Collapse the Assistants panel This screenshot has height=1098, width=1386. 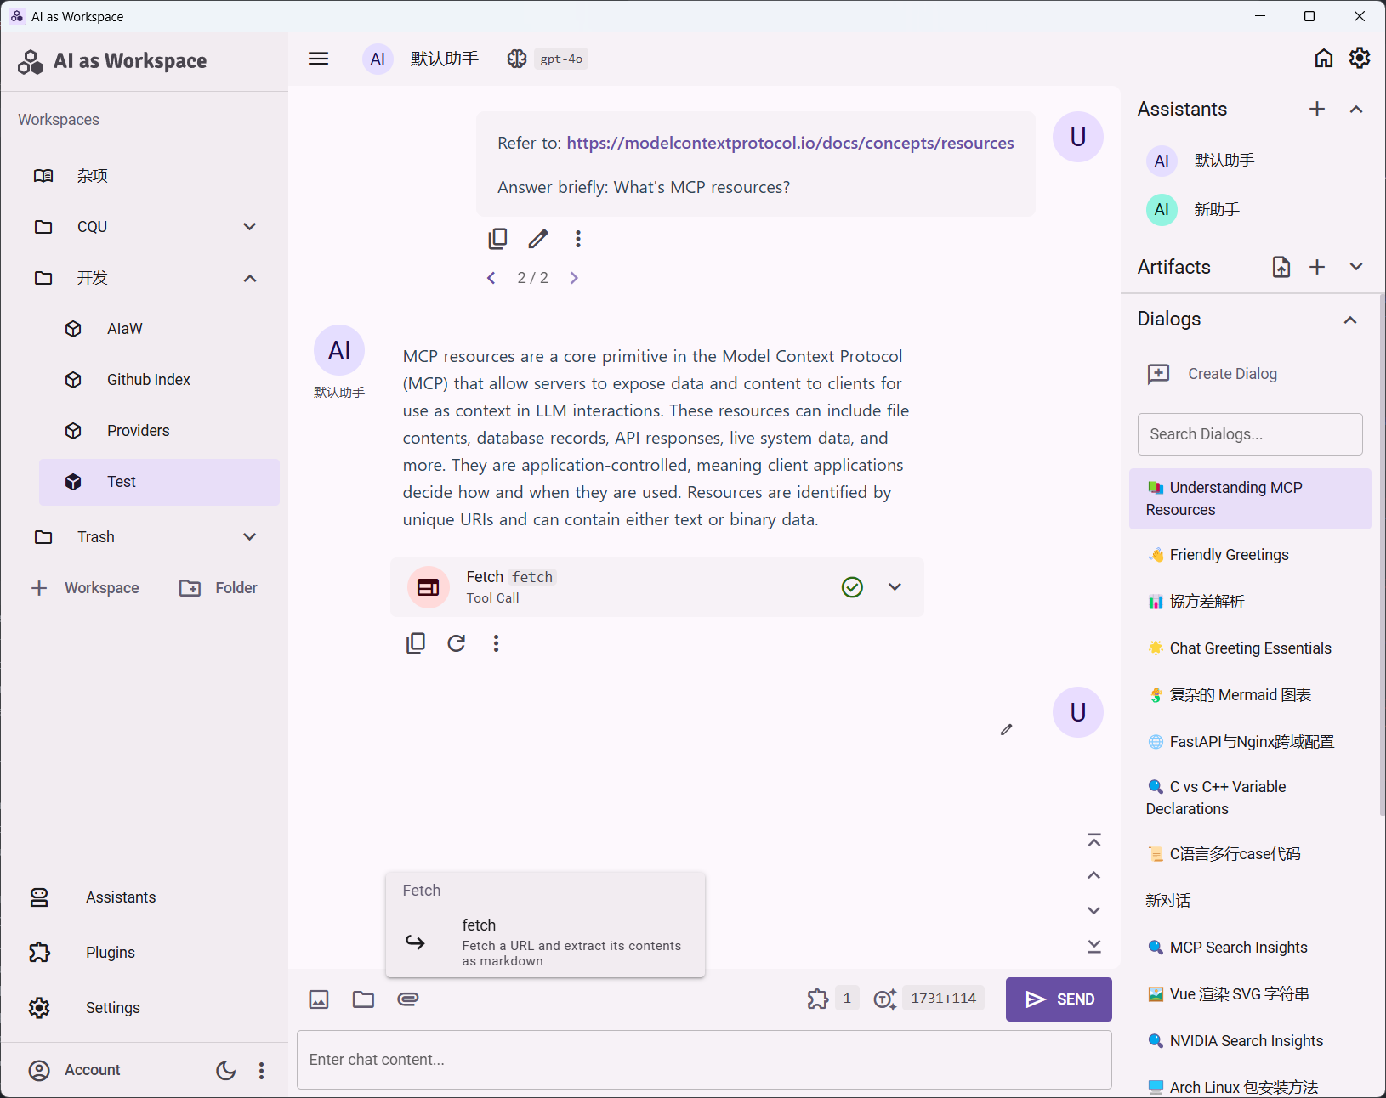(x=1356, y=109)
